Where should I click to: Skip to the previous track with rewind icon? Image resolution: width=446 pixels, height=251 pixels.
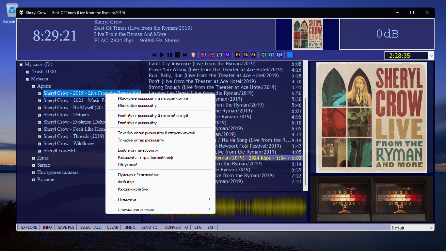[154, 55]
